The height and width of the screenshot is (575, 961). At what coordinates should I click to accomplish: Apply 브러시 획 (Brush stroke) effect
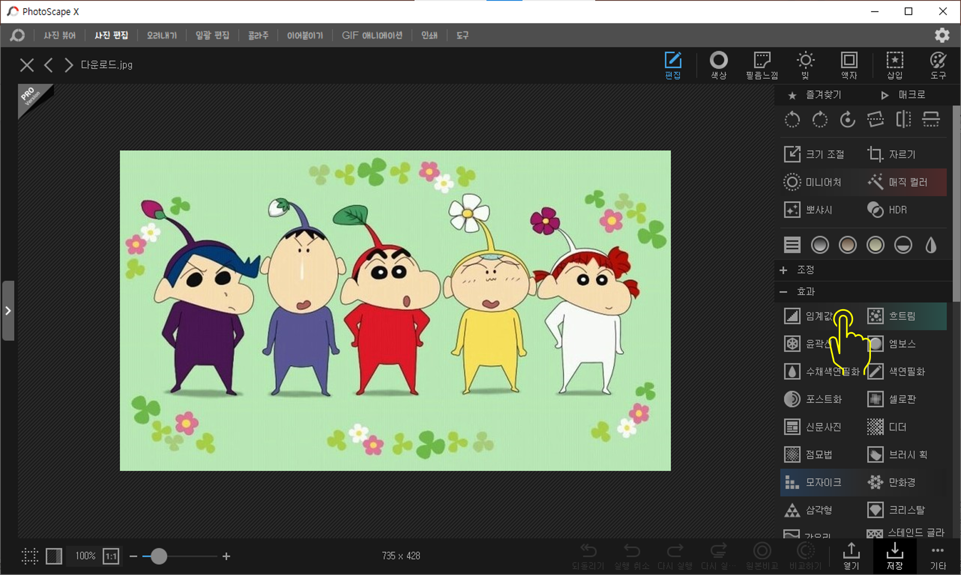(897, 454)
